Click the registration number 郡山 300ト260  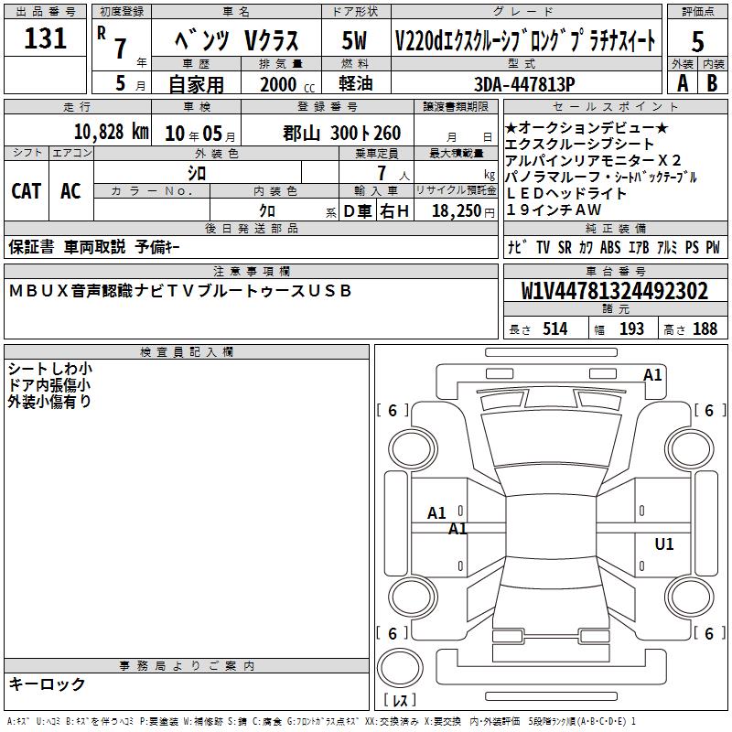[x=341, y=134]
